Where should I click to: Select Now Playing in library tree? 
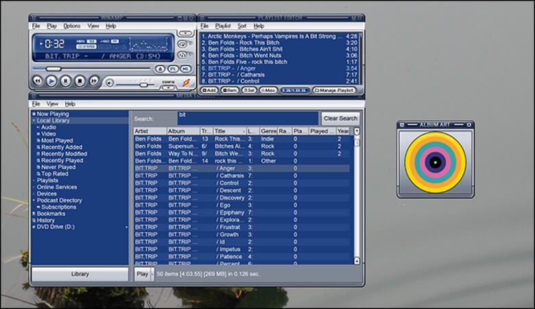point(53,114)
